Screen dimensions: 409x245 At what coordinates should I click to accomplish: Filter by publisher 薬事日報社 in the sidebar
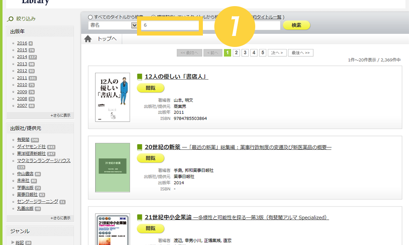coord(27,194)
